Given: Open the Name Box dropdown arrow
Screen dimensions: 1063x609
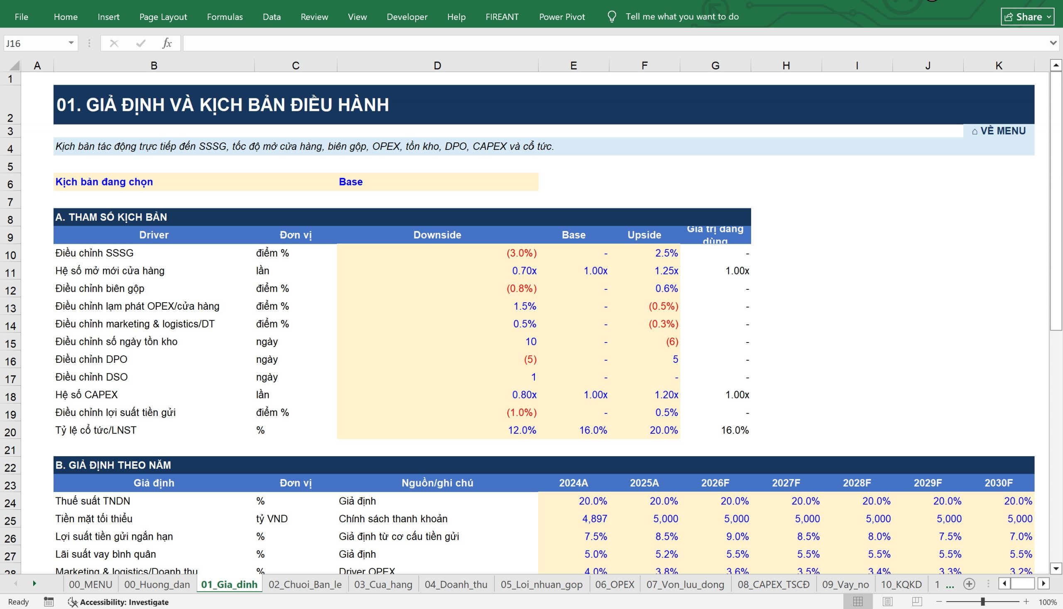Looking at the screenshot, I should (71, 43).
